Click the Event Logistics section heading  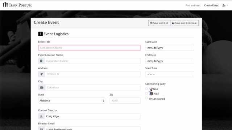coord(53,34)
